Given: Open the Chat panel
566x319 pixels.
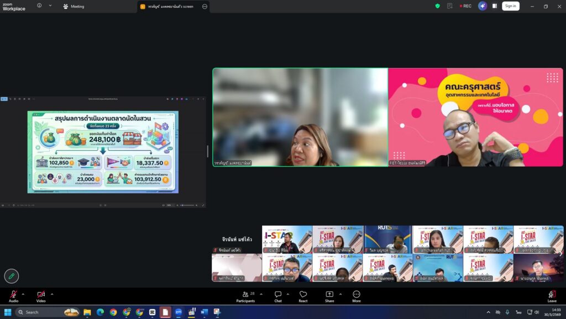Looking at the screenshot, I should (x=278, y=295).
